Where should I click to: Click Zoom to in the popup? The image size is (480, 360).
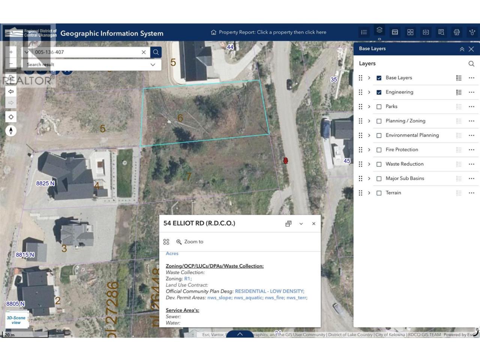coord(190,242)
